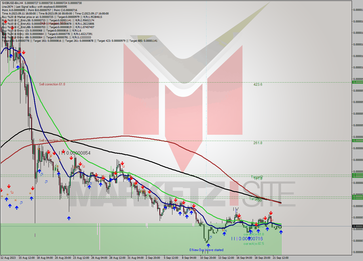The width and height of the screenshot is (363, 261).
Task: Click the '16 Sep 04:00' time label
Action: pyautogui.click(x=244, y=258)
